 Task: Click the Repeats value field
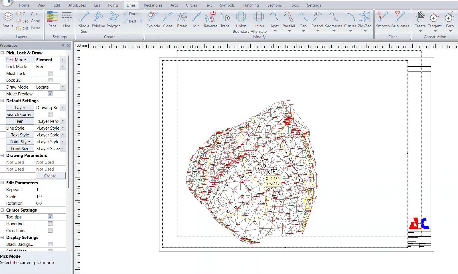[50, 189]
